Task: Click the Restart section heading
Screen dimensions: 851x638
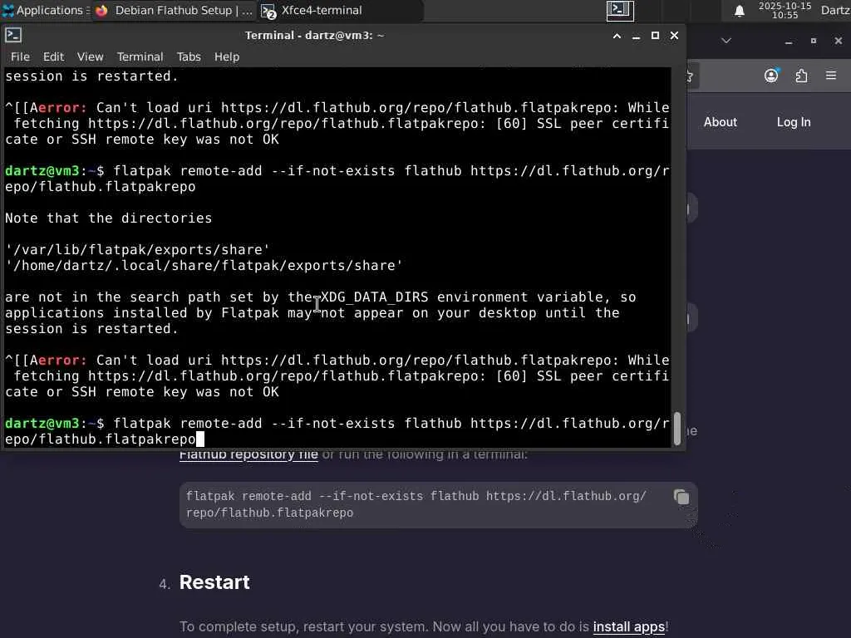Action: tap(214, 582)
